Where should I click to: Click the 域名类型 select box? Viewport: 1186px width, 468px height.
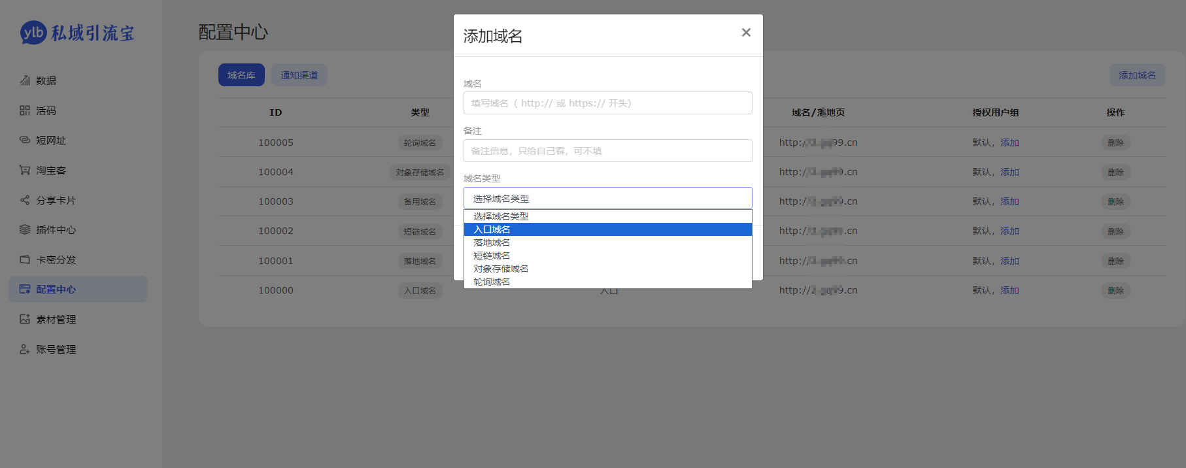(x=608, y=199)
